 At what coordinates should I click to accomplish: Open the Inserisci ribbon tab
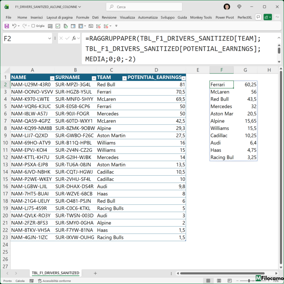tap(37, 17)
